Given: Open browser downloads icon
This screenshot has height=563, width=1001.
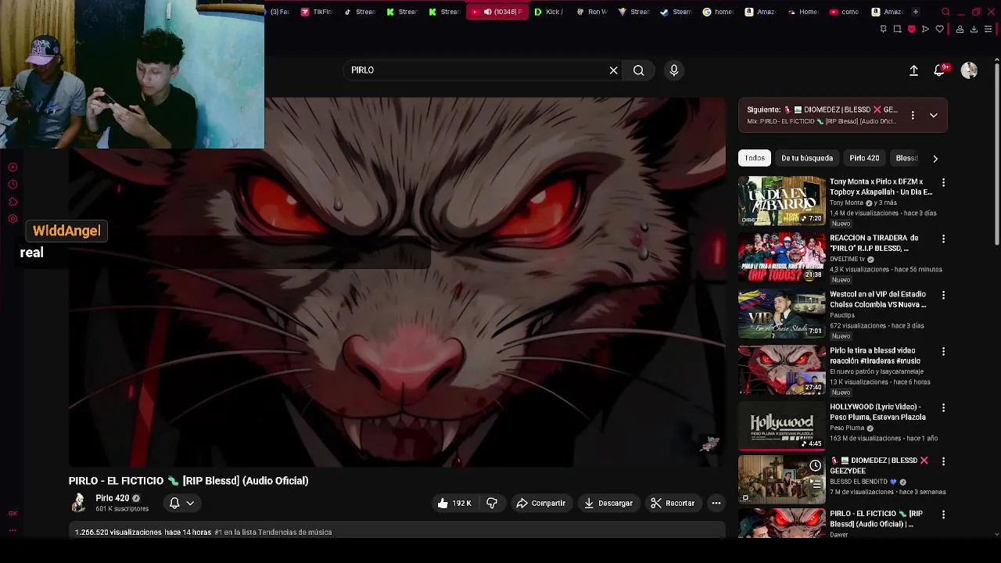Looking at the screenshot, I should coord(974,30).
